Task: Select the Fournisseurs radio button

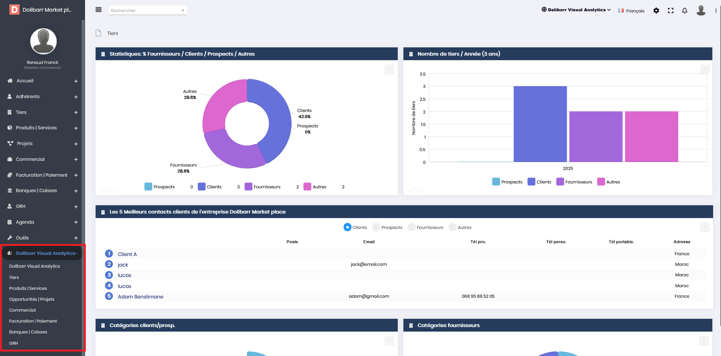Action: tap(412, 227)
